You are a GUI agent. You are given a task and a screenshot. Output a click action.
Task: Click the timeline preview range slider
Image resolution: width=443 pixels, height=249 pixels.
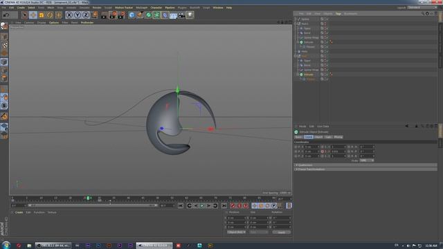(x=93, y=205)
